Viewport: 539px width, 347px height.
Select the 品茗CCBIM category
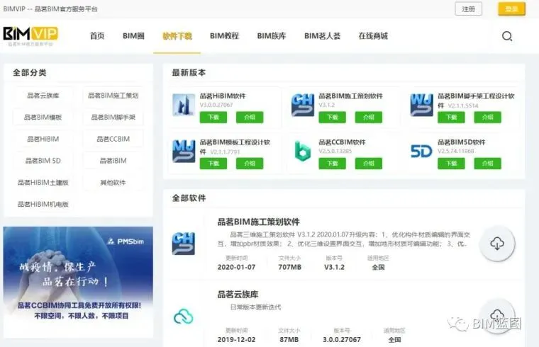point(113,139)
